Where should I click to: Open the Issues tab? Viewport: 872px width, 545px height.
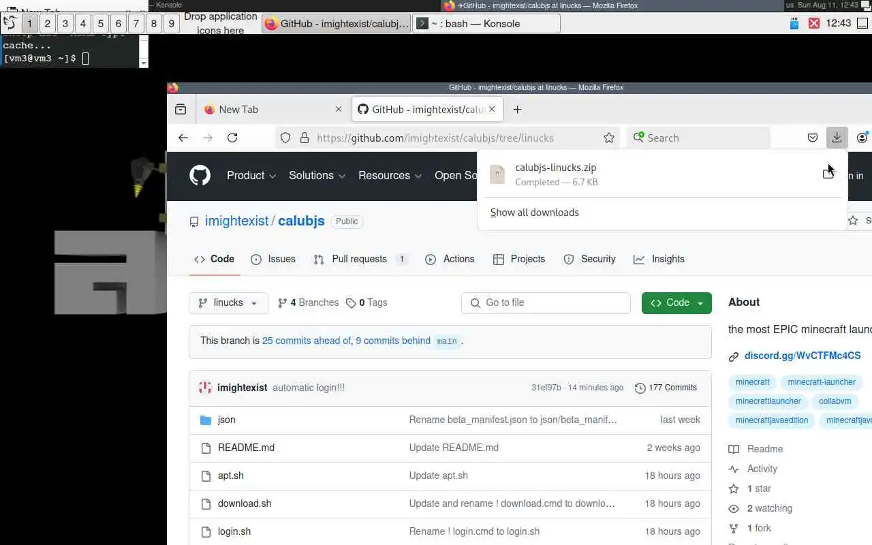[273, 259]
